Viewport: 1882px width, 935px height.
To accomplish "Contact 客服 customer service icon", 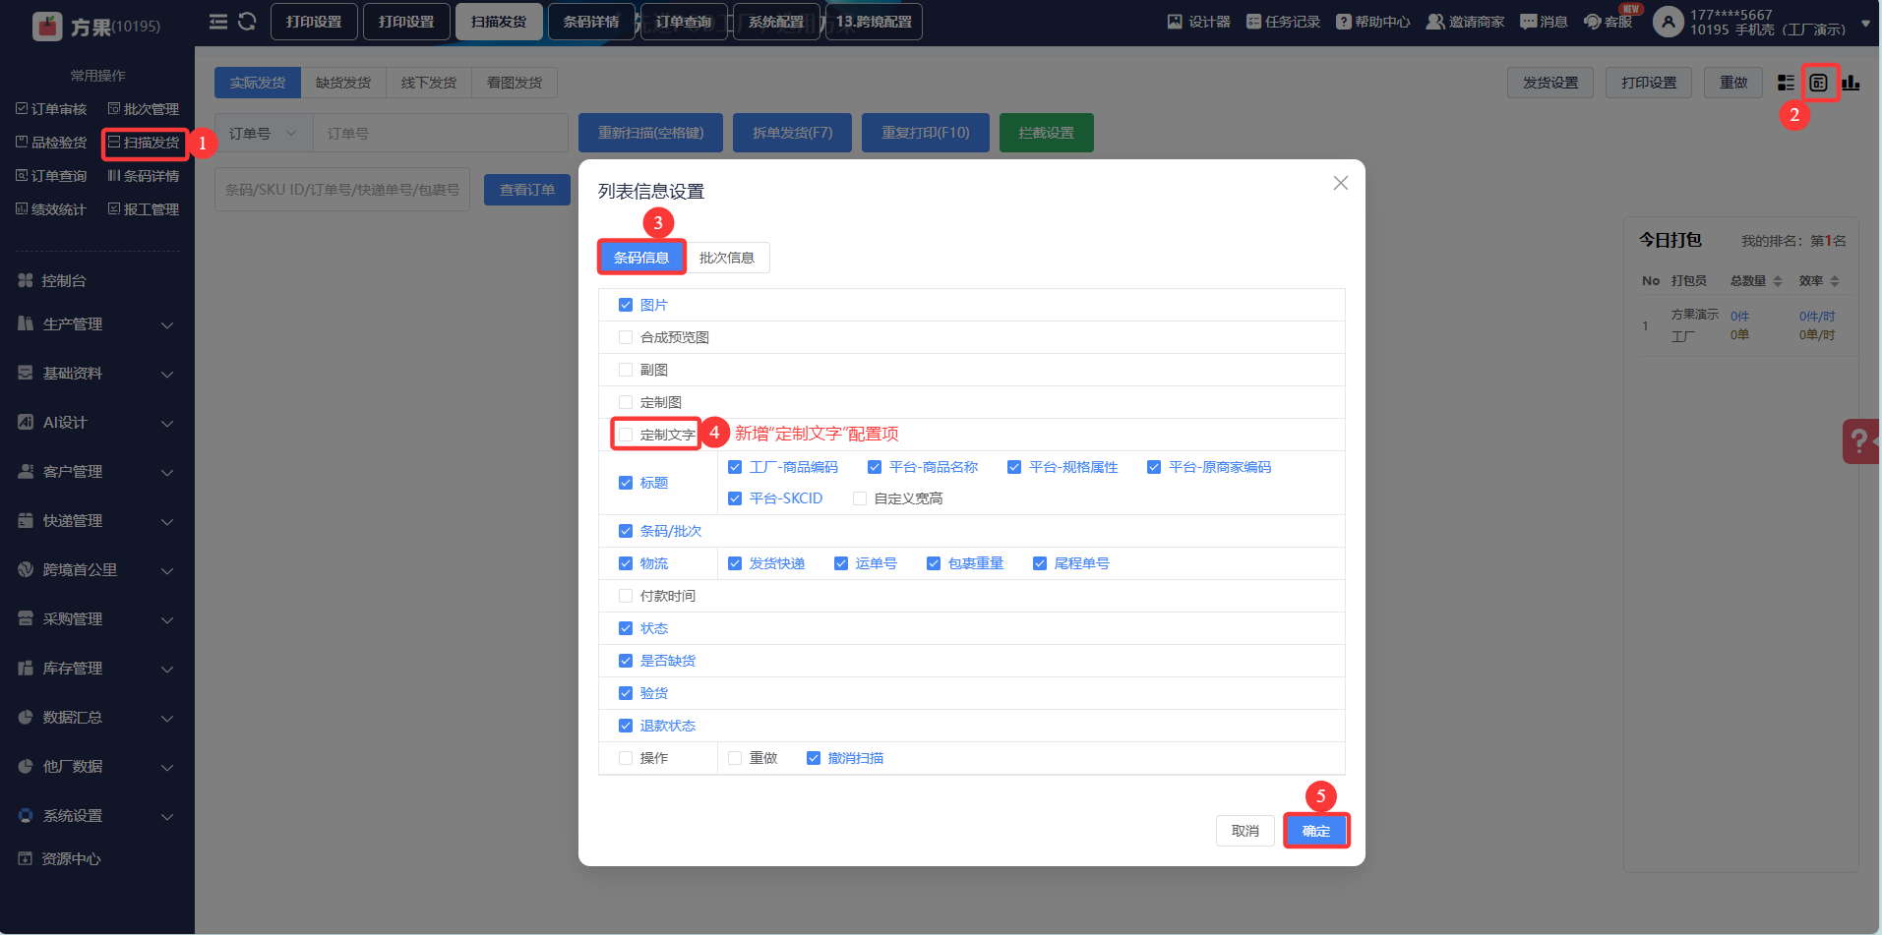I will tap(1593, 22).
